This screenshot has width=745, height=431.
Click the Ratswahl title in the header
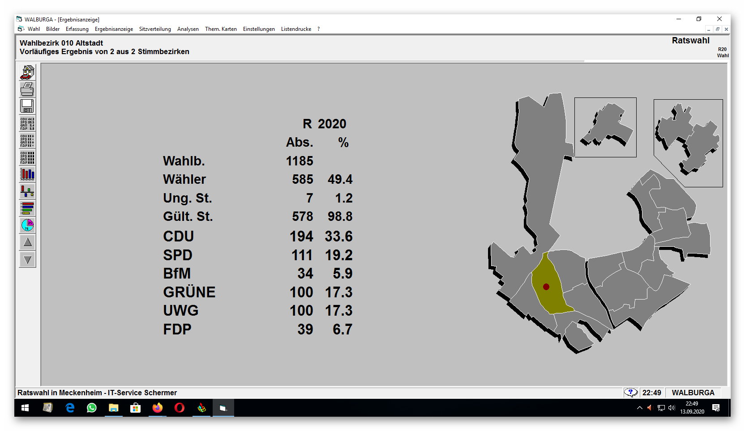point(690,41)
